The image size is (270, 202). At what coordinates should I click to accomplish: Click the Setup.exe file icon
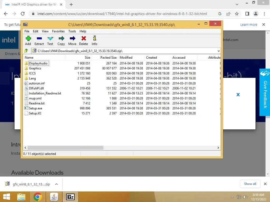pyautogui.click(x=26, y=108)
